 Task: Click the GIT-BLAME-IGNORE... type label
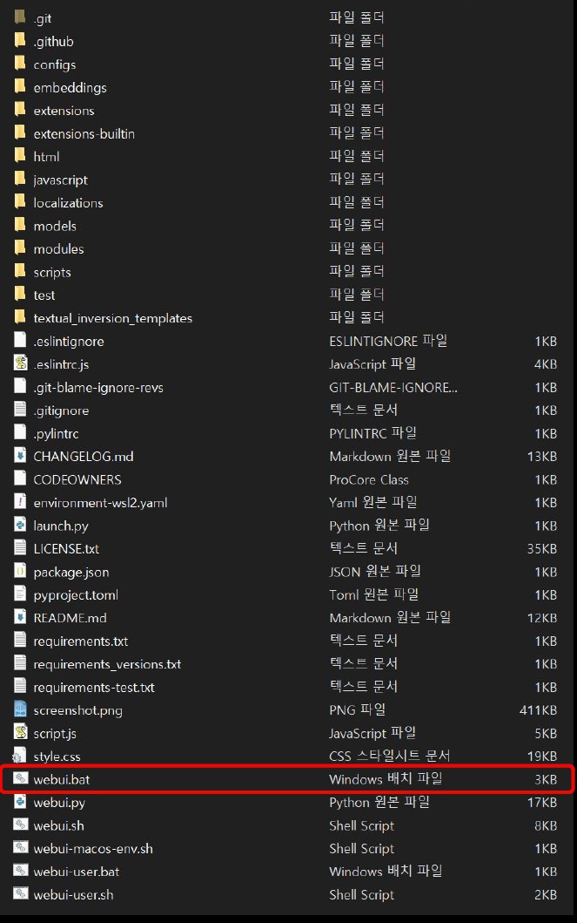(x=393, y=387)
